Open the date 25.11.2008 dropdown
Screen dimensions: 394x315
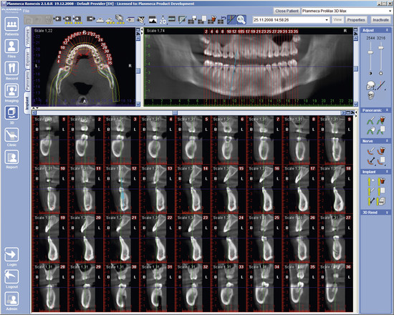click(x=327, y=20)
